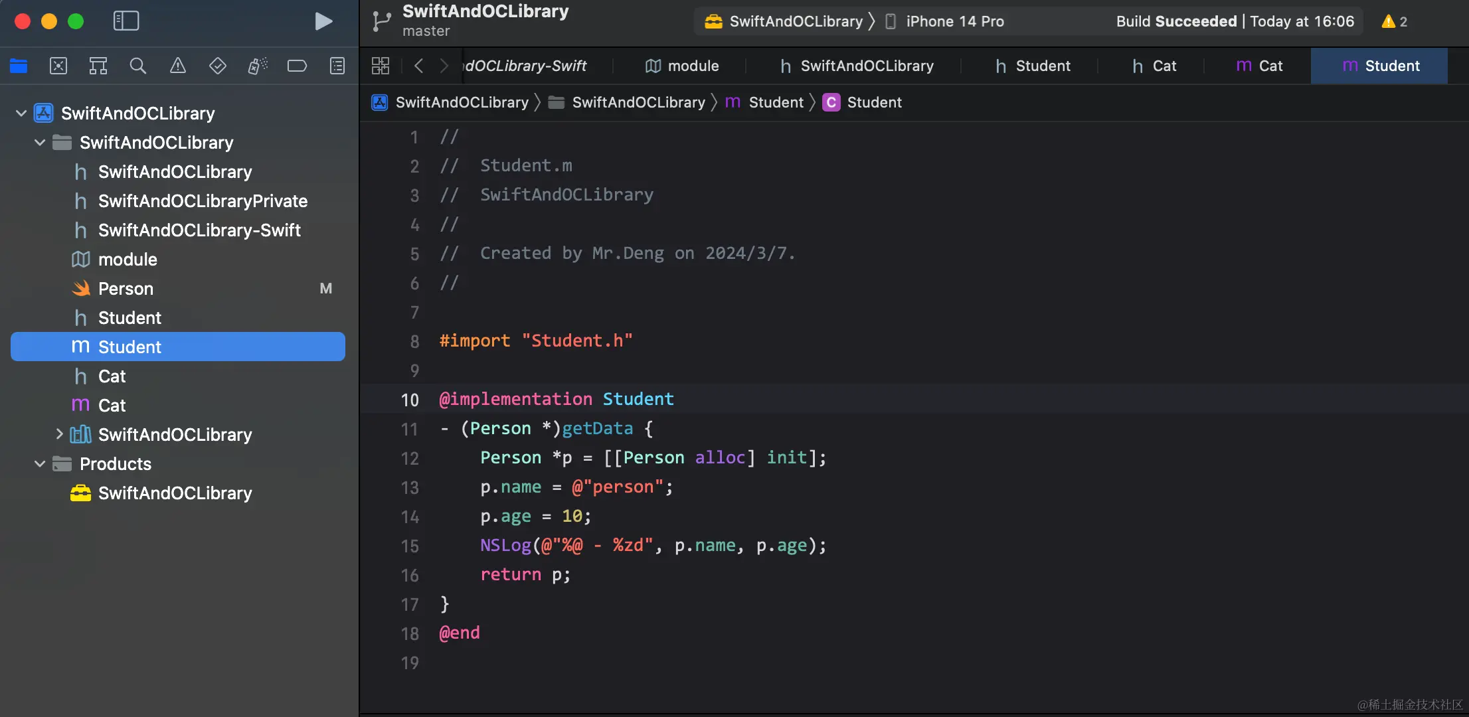Expand the SwiftAndOCLibrary framework group
The width and height of the screenshot is (1469, 717).
click(x=59, y=435)
